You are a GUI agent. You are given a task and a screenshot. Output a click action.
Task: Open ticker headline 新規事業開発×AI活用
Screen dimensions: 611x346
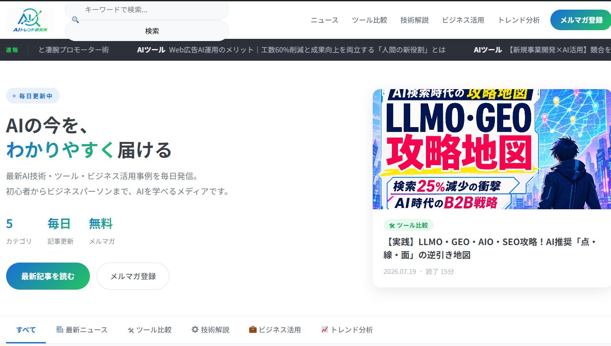coord(542,50)
